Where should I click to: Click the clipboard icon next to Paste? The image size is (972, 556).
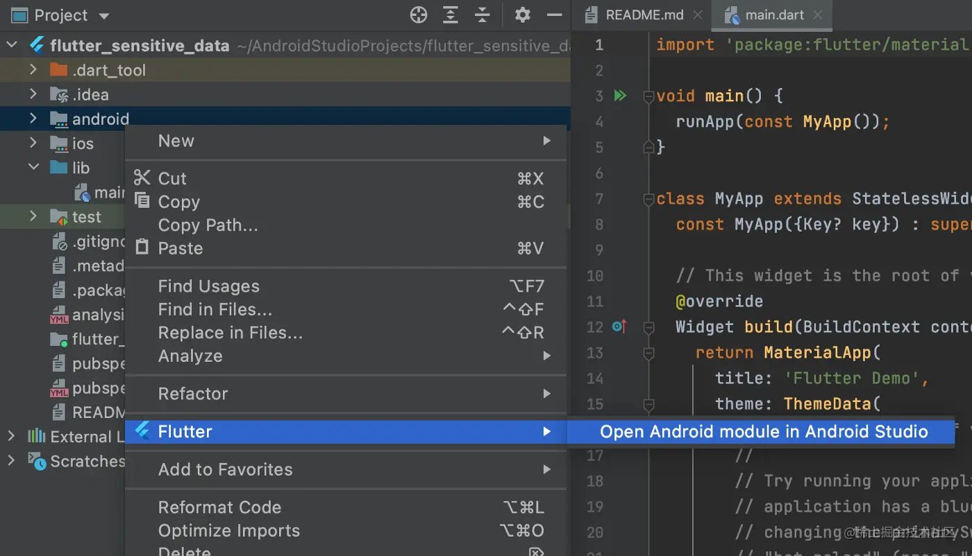pyautogui.click(x=142, y=247)
